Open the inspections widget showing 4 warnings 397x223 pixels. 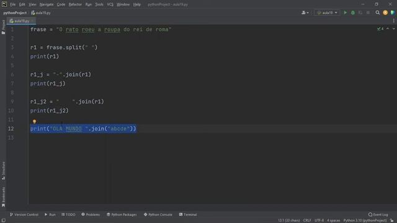pyautogui.click(x=380, y=29)
